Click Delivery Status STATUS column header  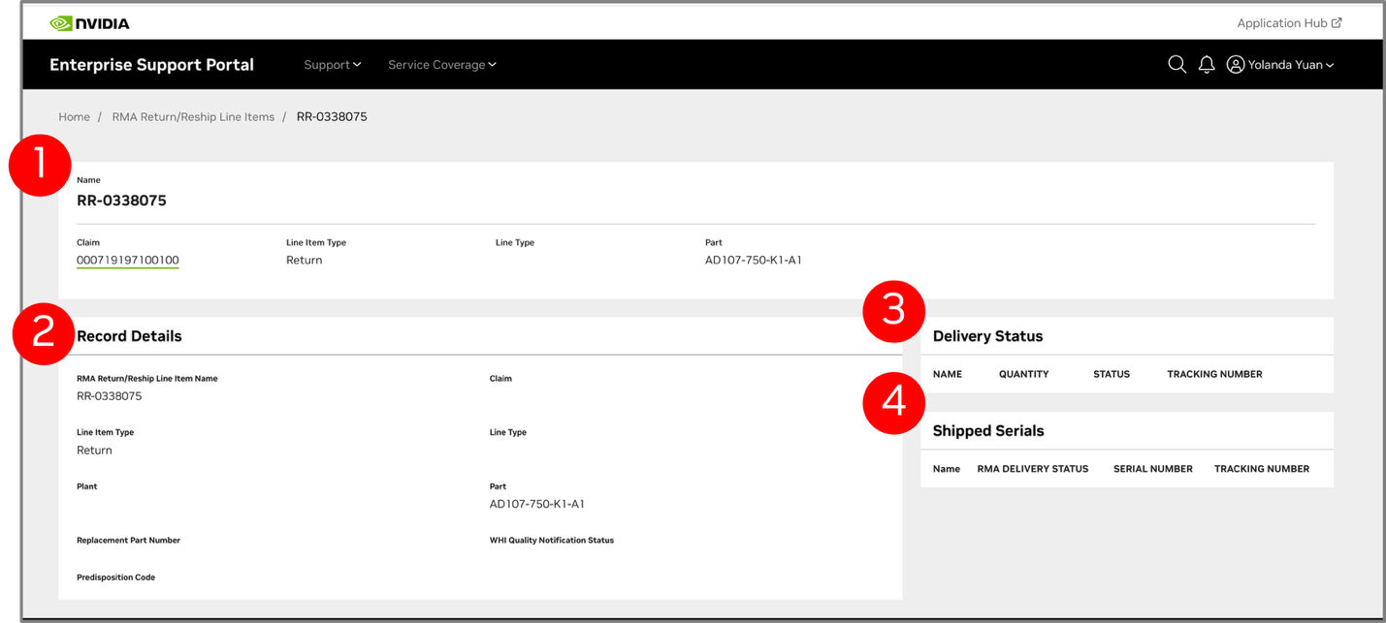(x=1112, y=374)
